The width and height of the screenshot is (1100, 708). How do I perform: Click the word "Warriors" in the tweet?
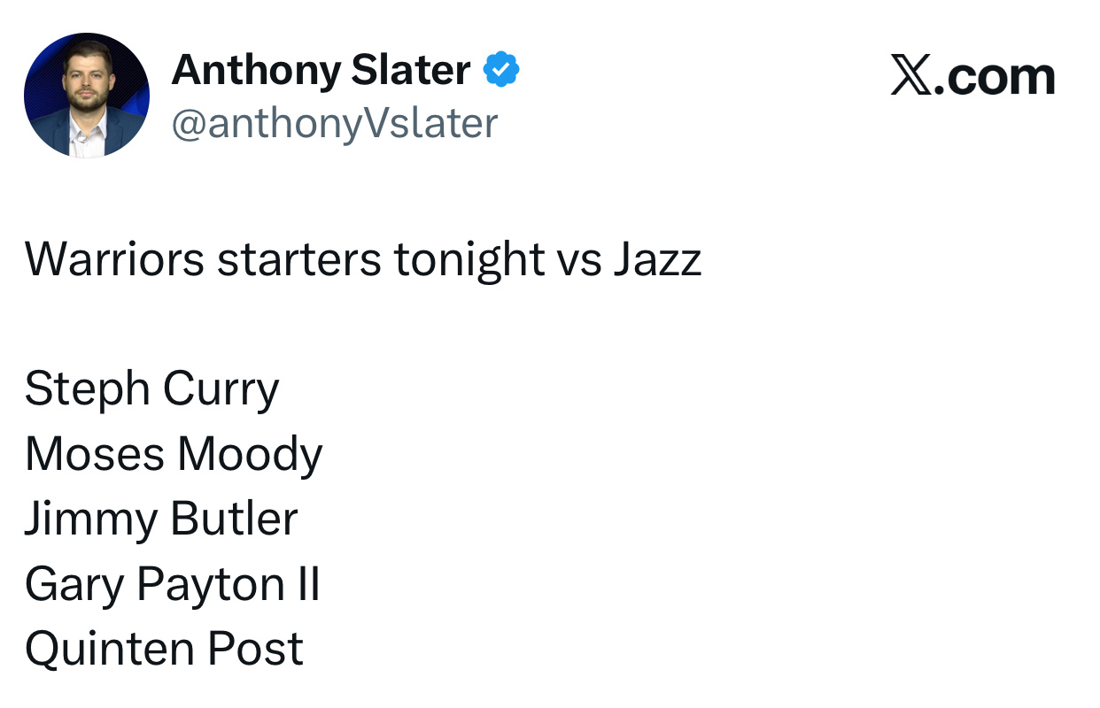click(114, 259)
